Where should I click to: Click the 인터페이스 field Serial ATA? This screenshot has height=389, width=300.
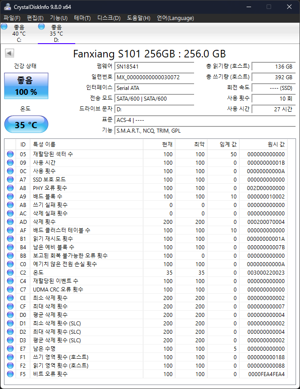tap(154, 88)
